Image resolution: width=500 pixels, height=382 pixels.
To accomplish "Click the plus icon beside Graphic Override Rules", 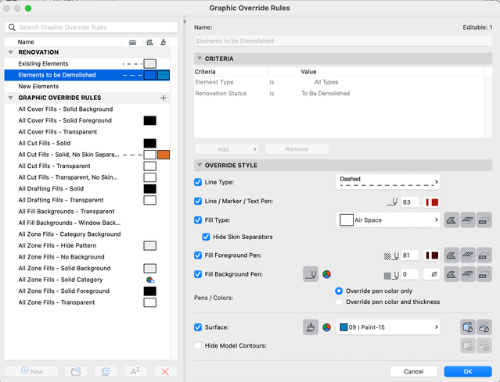I will click(x=164, y=98).
